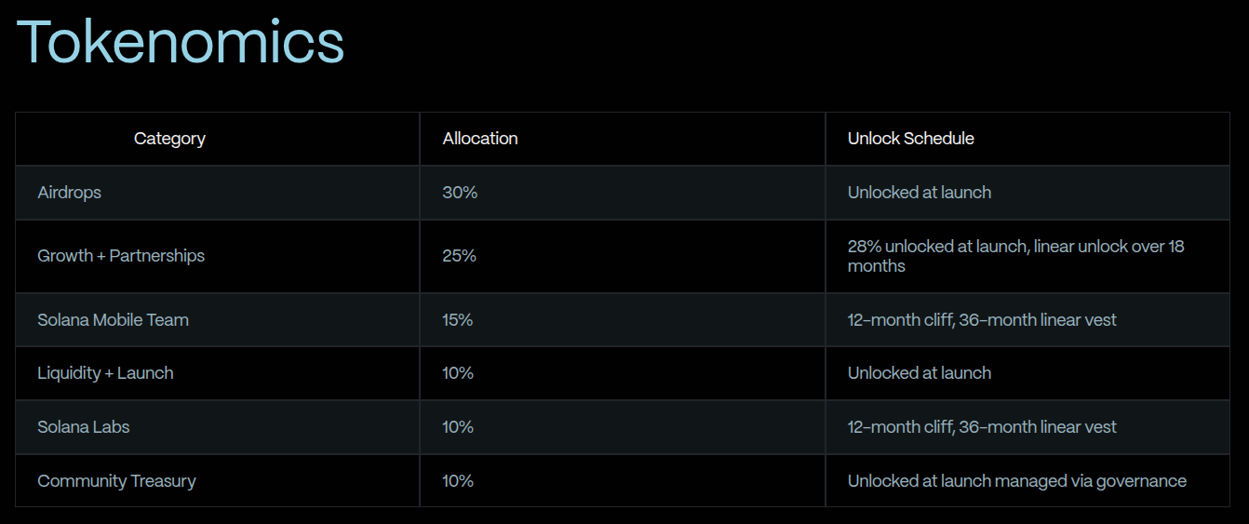Select the Category column header
This screenshot has width=1249, height=524.
coord(169,139)
